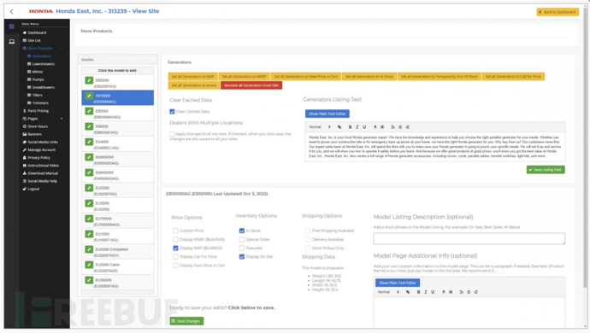This screenshot has height=333, width=590.
Task: Uncheck the Clear Cached Data checkbox
Action: click(172, 112)
